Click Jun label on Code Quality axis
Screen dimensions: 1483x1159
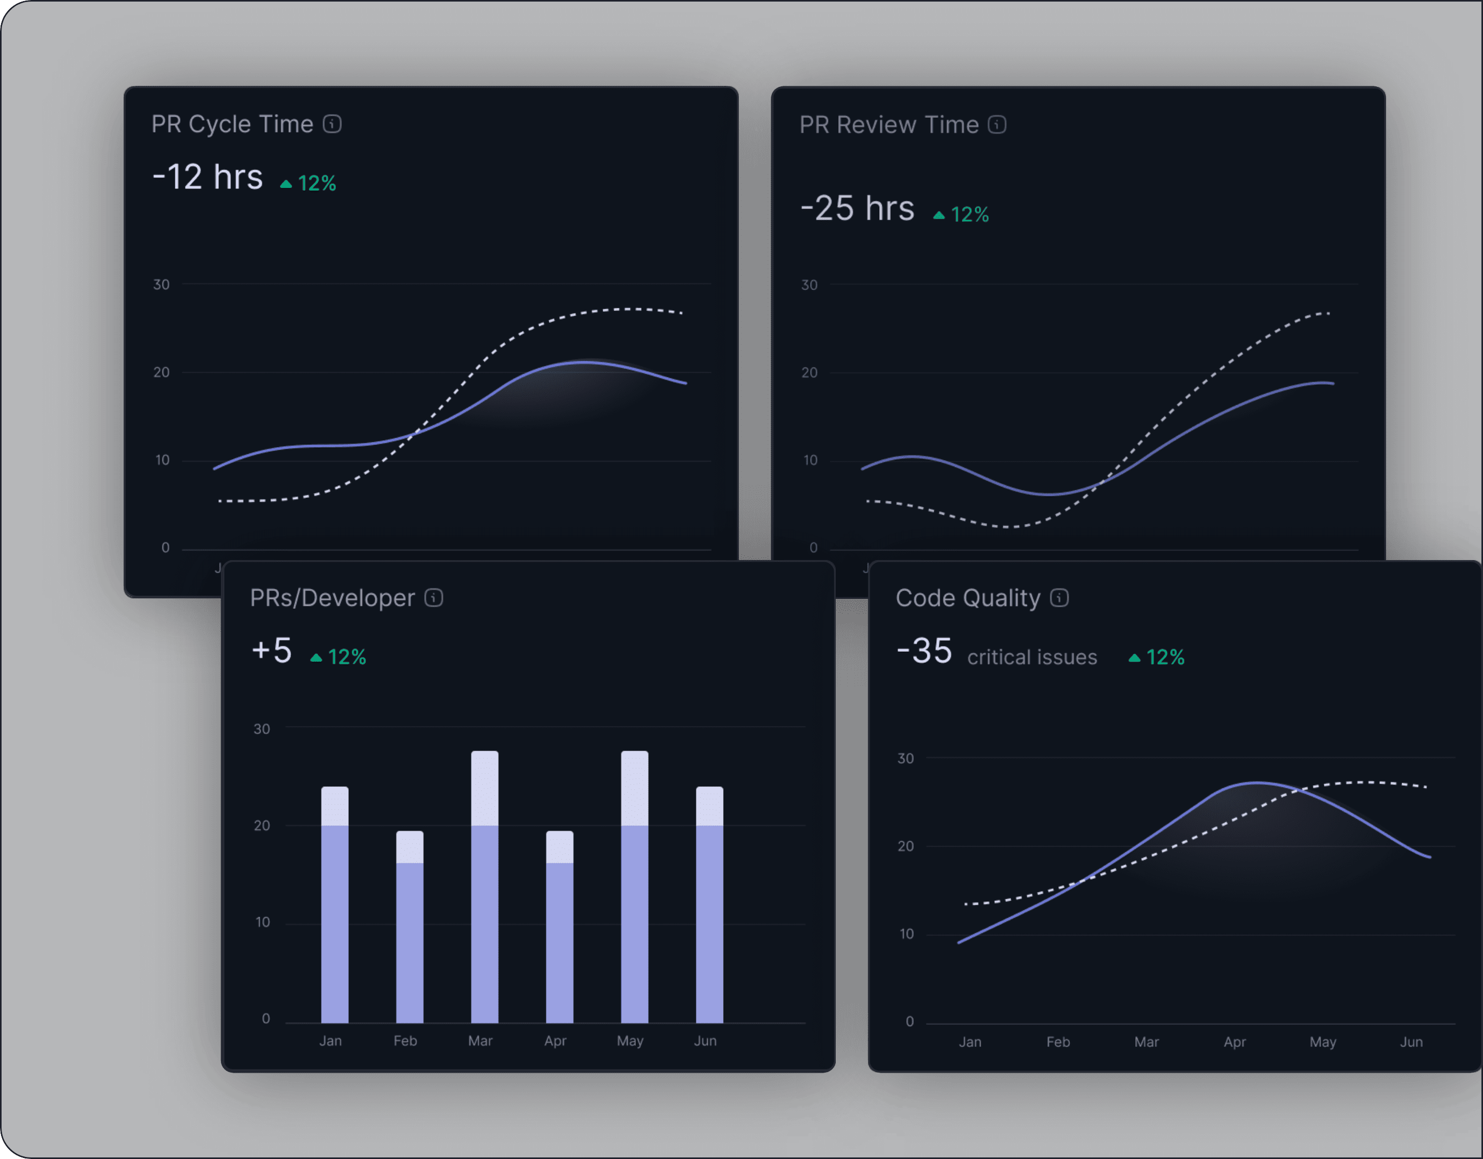click(1411, 1042)
